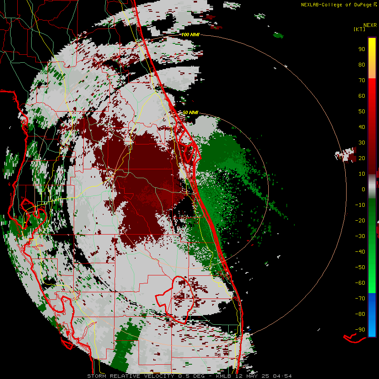The height and width of the screenshot is (379, 379).
Task: Click the KT units label above the scale
Action: click(360, 29)
